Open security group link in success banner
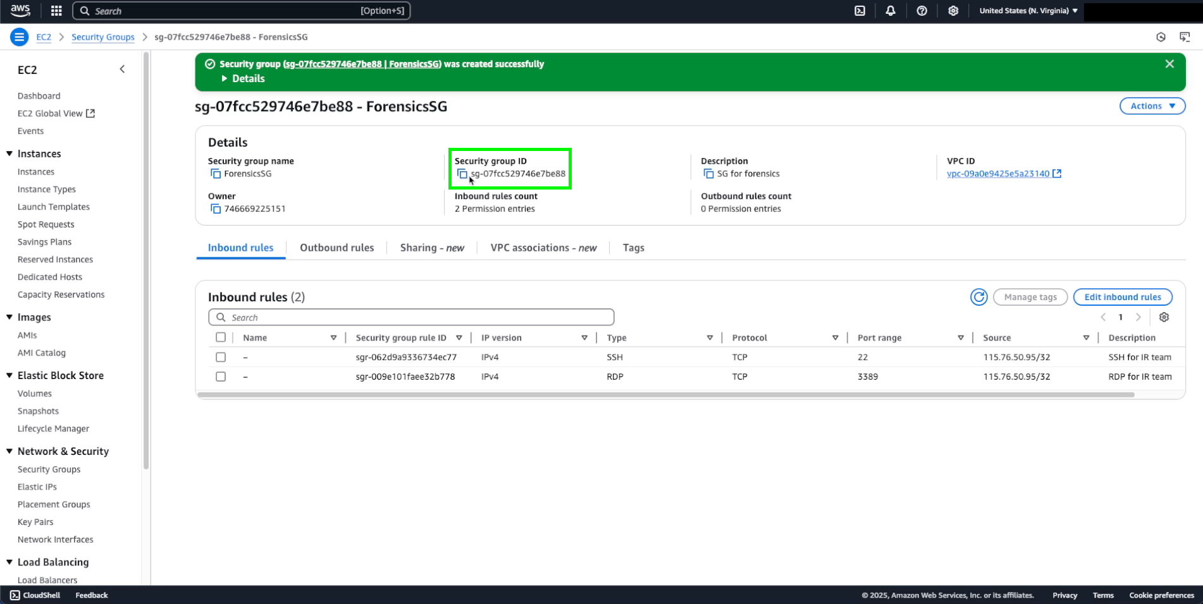 pos(362,64)
